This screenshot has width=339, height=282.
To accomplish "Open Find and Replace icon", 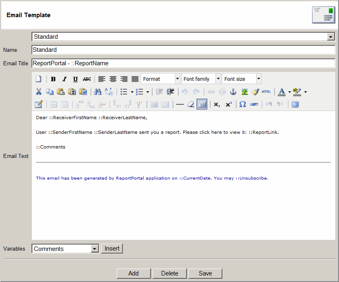I will (109, 92).
